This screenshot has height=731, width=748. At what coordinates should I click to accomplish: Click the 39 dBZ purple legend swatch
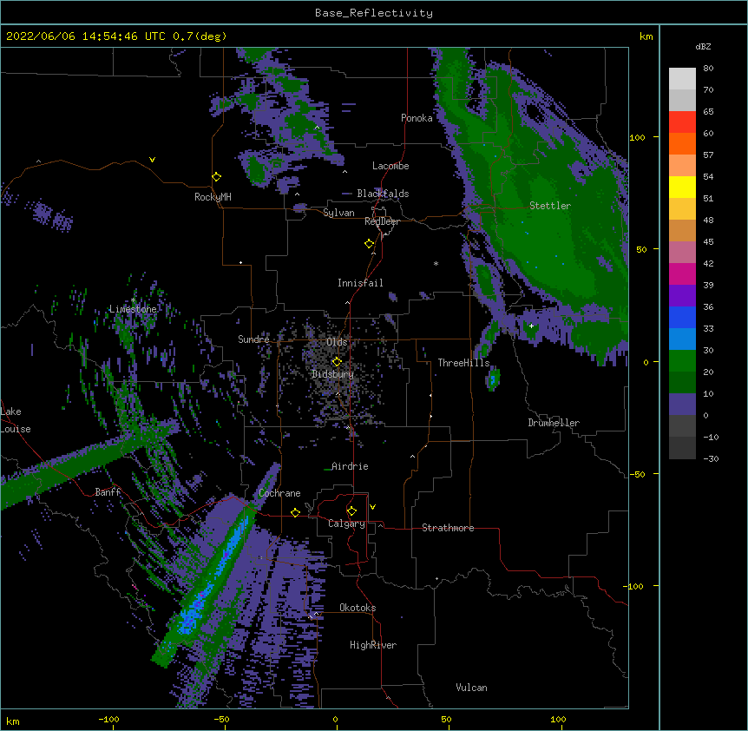(x=682, y=296)
